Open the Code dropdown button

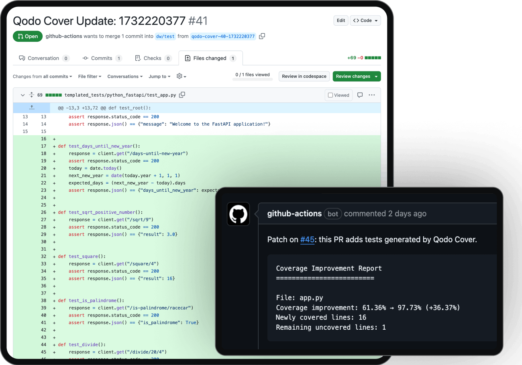365,20
